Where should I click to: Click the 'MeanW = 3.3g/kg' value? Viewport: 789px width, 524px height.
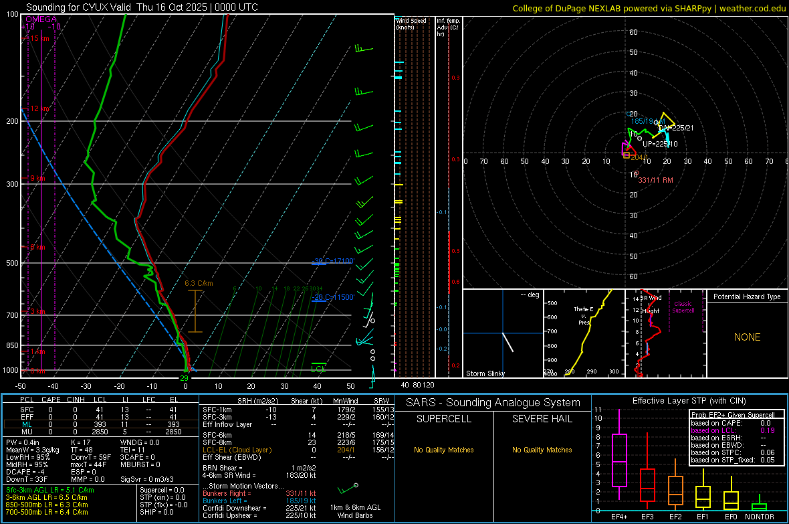(x=32, y=450)
